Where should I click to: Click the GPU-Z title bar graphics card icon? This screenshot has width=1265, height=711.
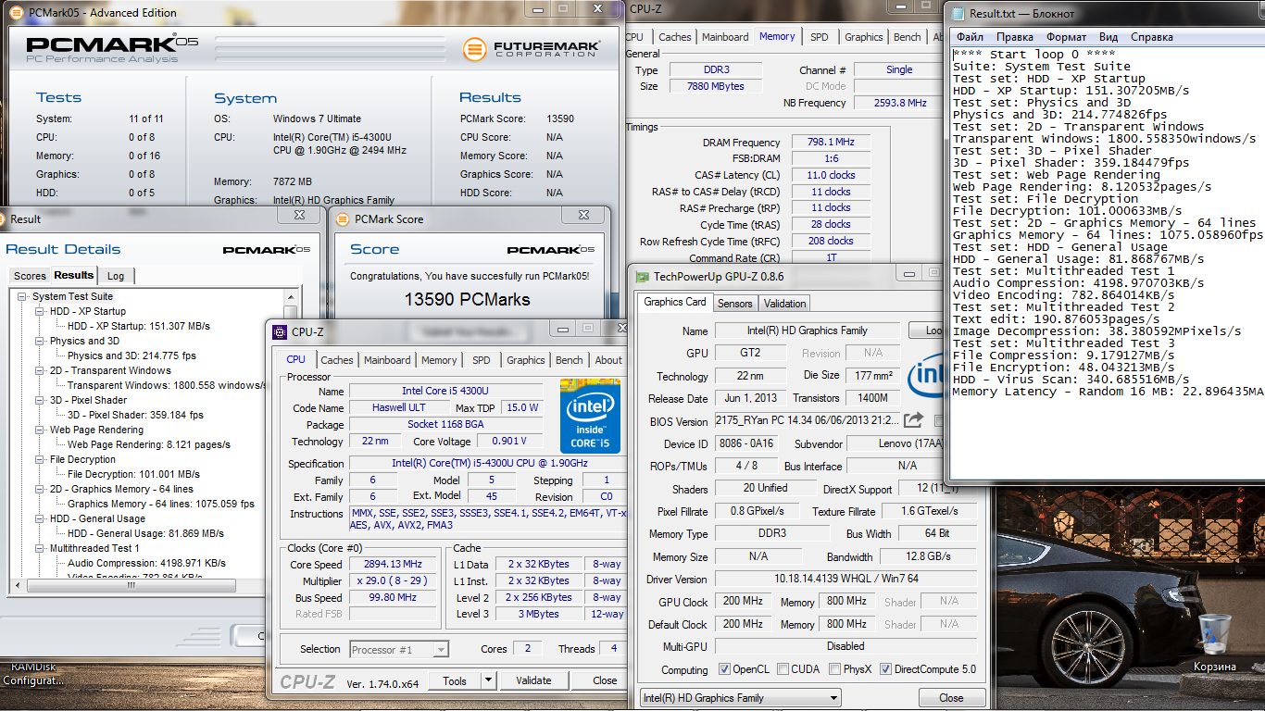(642, 276)
